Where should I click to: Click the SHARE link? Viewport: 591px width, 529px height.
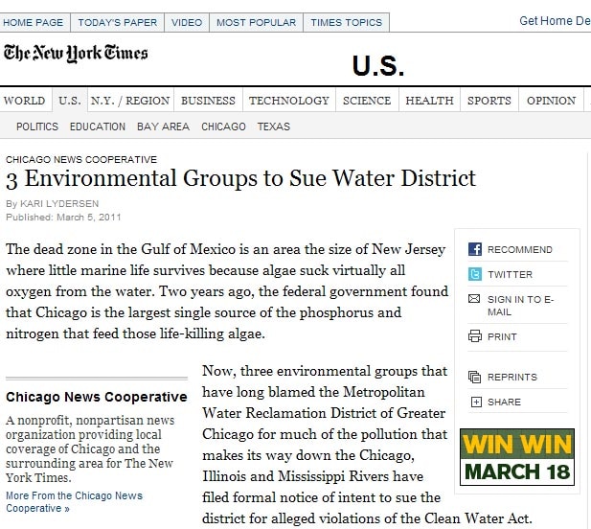tap(504, 402)
